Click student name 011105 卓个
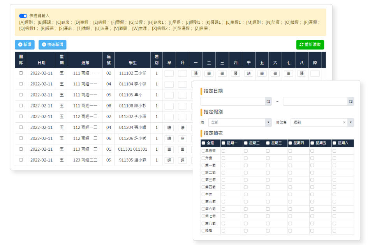The width and height of the screenshot is (370, 245). (x=131, y=95)
